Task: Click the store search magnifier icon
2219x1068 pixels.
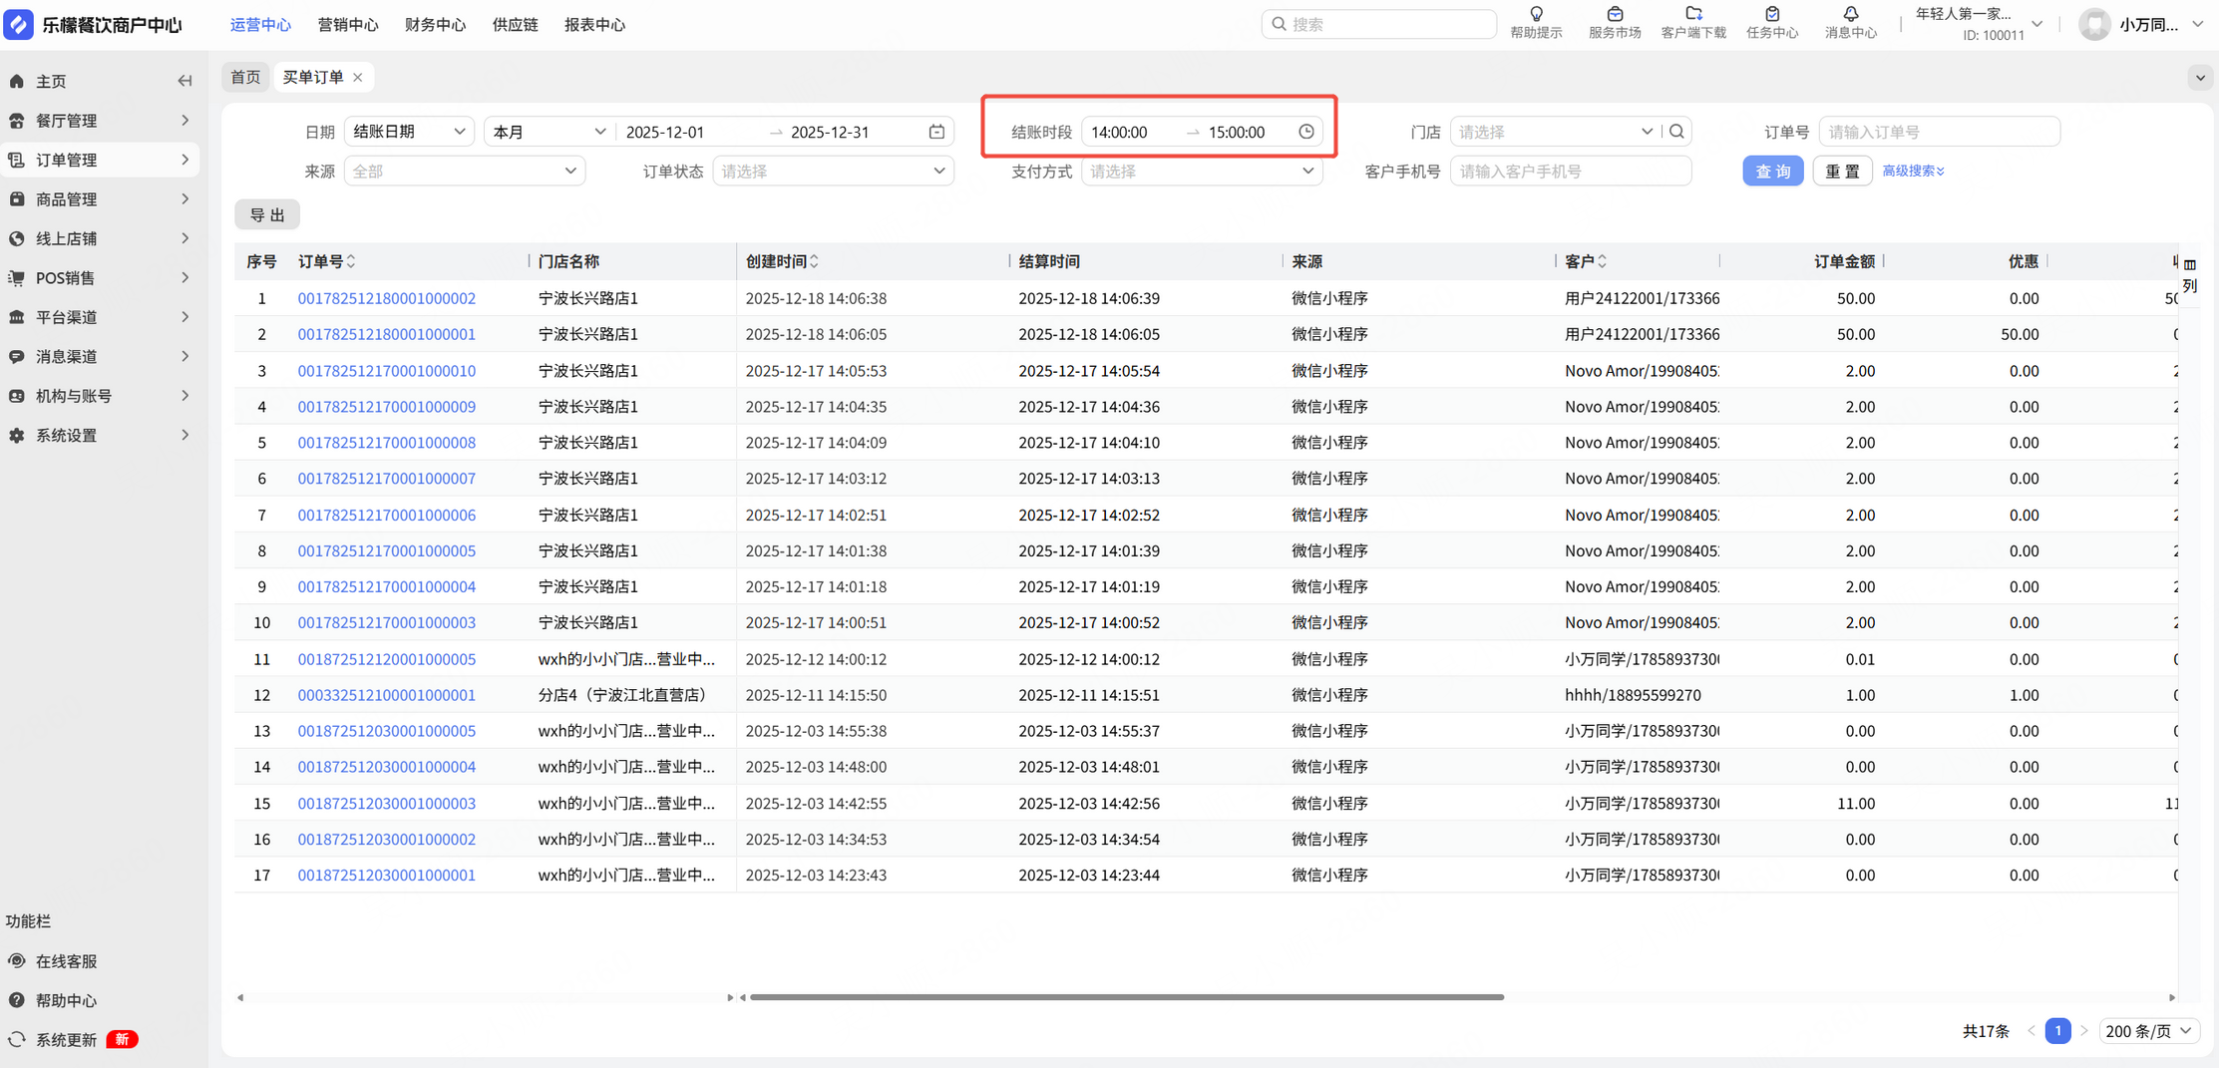Action: [1677, 132]
